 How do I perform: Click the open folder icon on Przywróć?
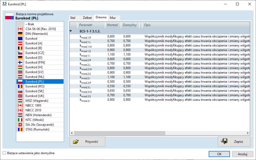tap(76, 141)
